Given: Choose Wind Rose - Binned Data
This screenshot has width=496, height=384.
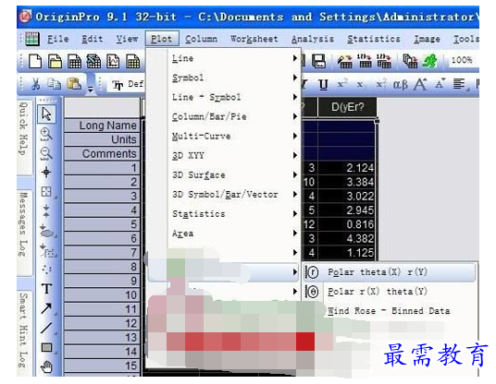Looking at the screenshot, I should click(390, 311).
